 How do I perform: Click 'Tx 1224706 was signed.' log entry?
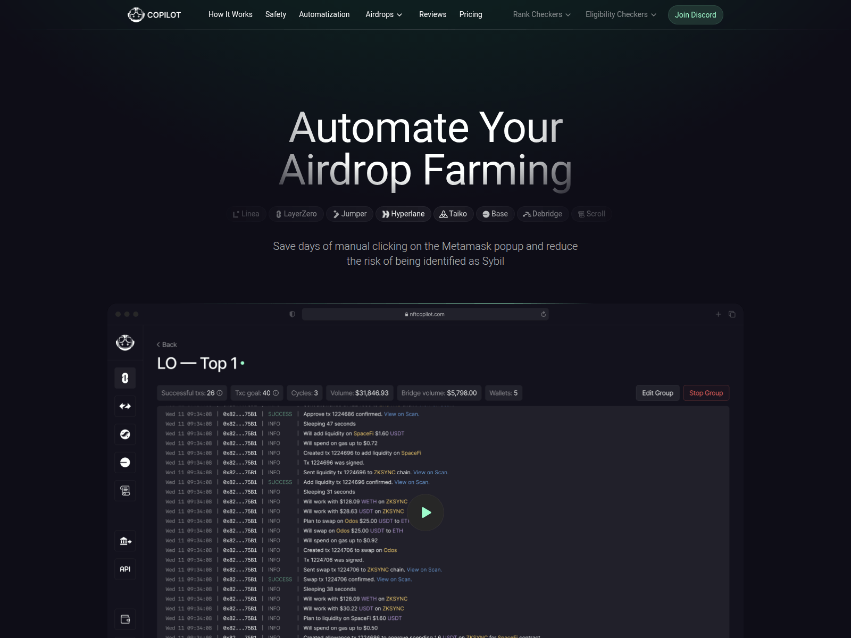pyautogui.click(x=333, y=560)
